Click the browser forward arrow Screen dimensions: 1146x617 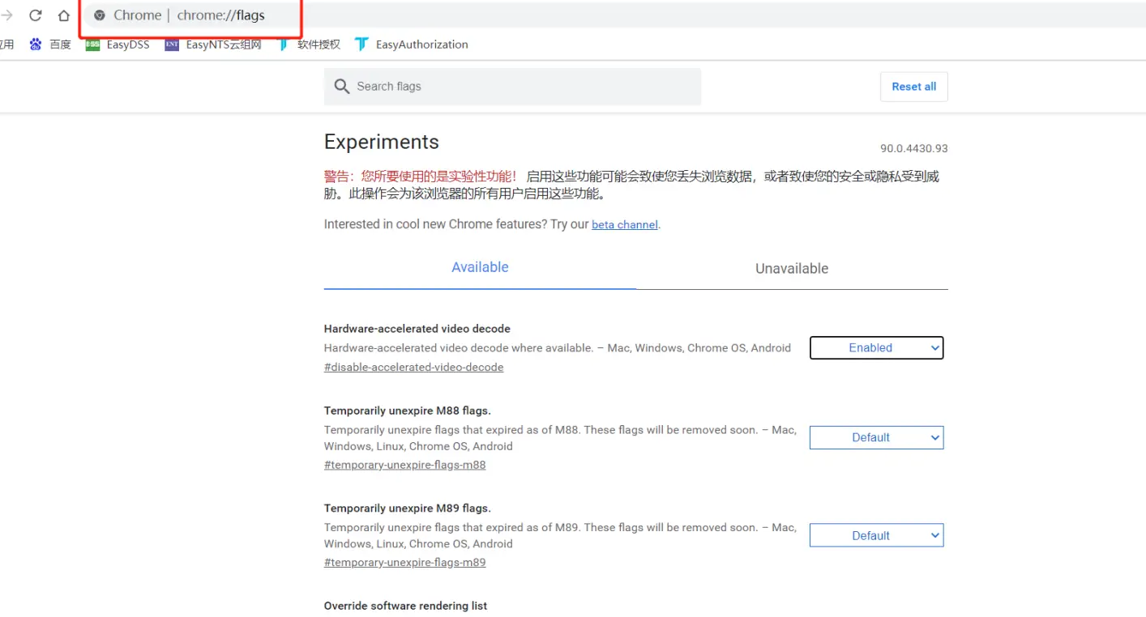point(8,15)
